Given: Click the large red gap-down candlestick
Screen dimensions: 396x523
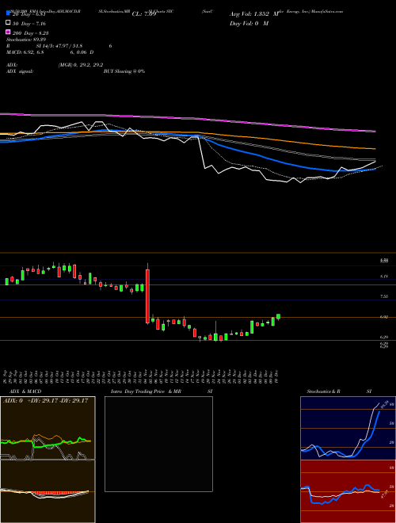Looking at the screenshot, I should (147, 296).
